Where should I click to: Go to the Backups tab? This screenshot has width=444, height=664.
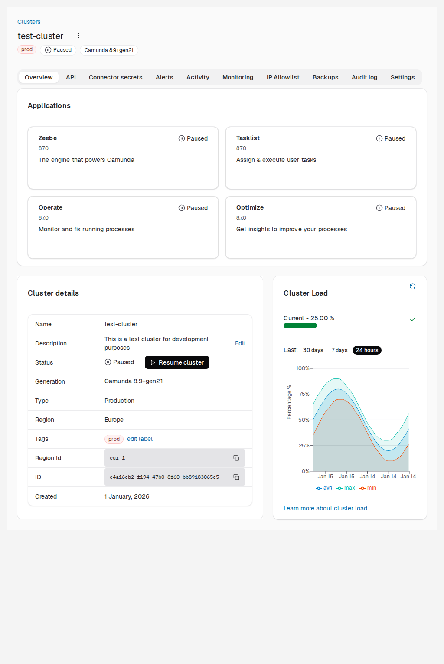(326, 77)
